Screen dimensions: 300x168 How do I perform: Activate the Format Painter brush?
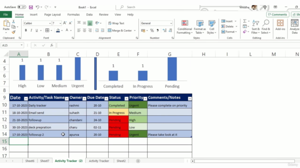[x=14, y=32]
